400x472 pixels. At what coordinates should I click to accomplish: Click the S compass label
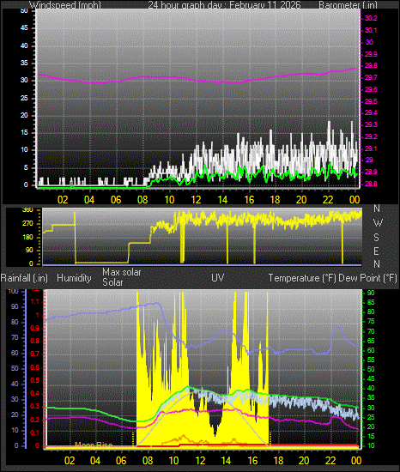[x=376, y=238]
